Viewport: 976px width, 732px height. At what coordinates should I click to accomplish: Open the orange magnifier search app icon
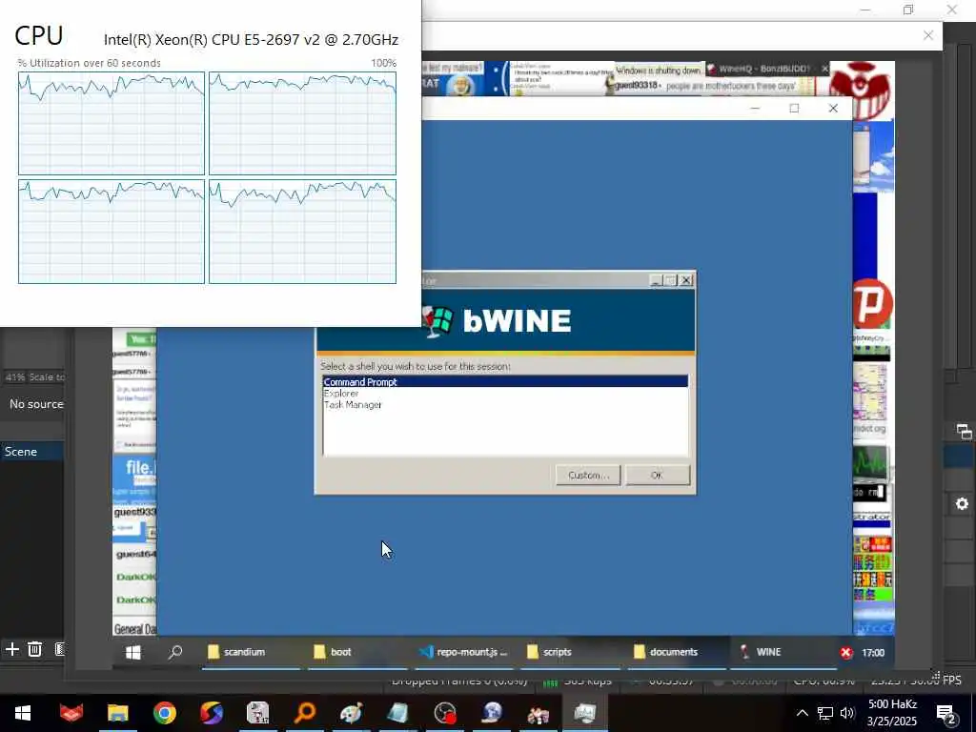pyautogui.click(x=305, y=713)
